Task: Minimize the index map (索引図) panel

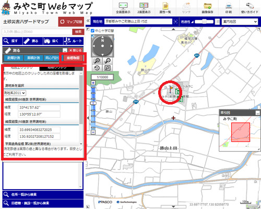Action: (258, 113)
